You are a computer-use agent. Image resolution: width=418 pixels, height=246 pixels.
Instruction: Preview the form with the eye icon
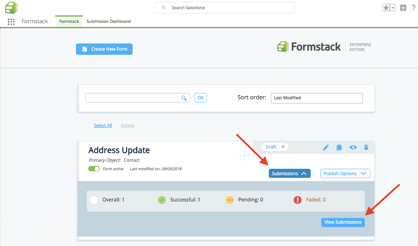[x=353, y=147]
